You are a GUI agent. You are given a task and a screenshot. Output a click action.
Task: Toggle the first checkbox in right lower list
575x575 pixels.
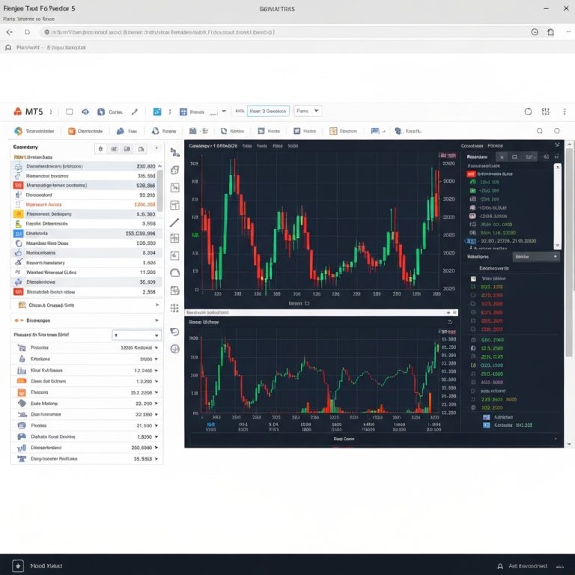(x=472, y=279)
